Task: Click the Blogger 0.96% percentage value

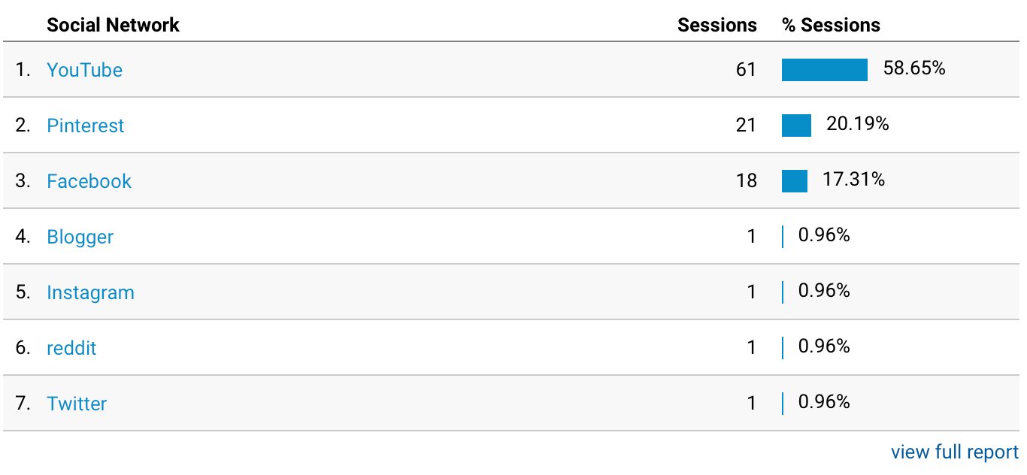Action: coord(824,235)
